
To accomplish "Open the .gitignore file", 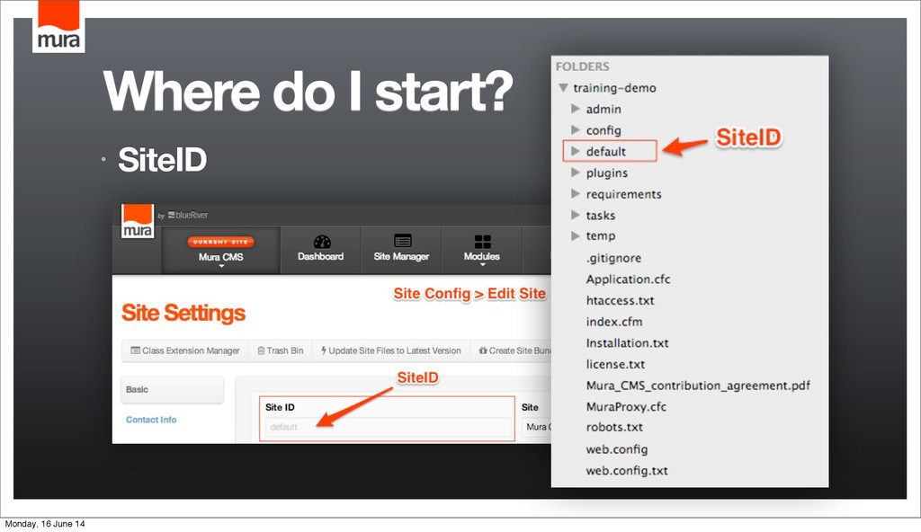I will 613,259.
